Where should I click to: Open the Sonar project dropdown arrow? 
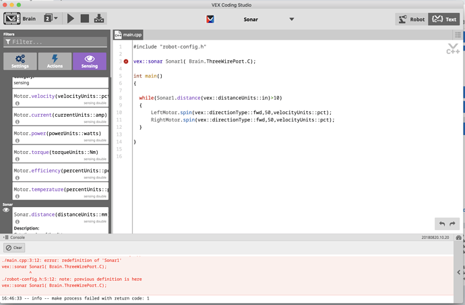tap(292, 20)
